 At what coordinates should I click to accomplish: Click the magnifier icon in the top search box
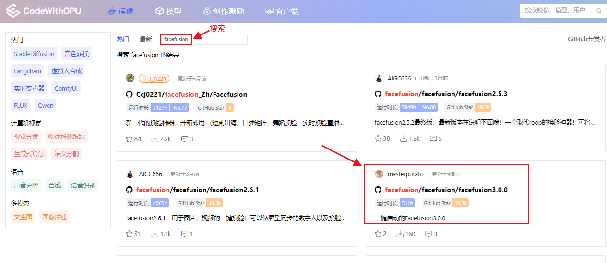(x=599, y=11)
